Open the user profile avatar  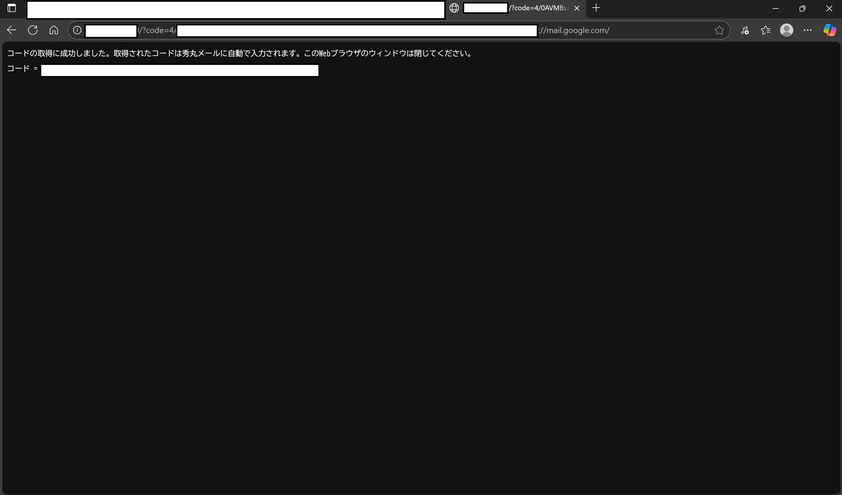[x=786, y=30]
